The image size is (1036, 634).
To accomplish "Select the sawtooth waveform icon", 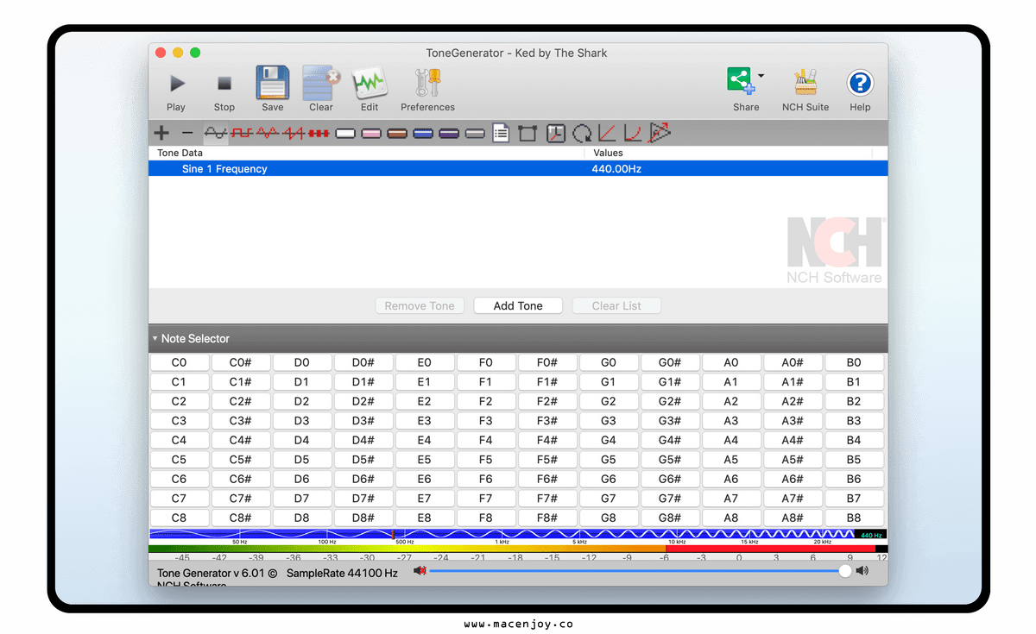I will coord(294,133).
